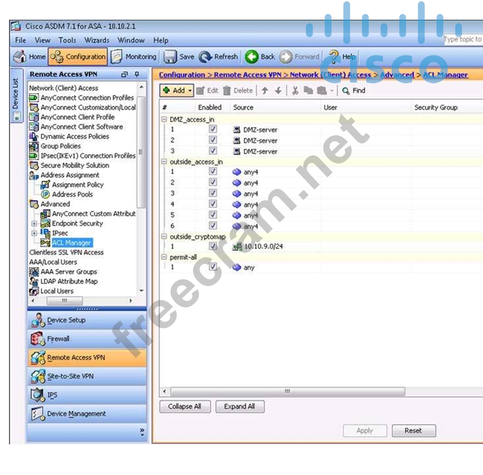Open the Add dropdown arrow
Screen dimensions: 483x475
[x=190, y=91]
